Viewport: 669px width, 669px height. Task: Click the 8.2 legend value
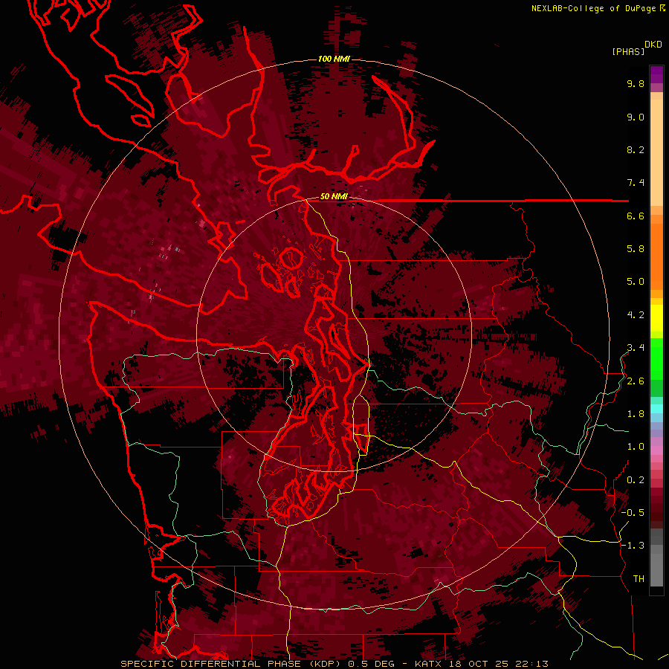(x=636, y=149)
